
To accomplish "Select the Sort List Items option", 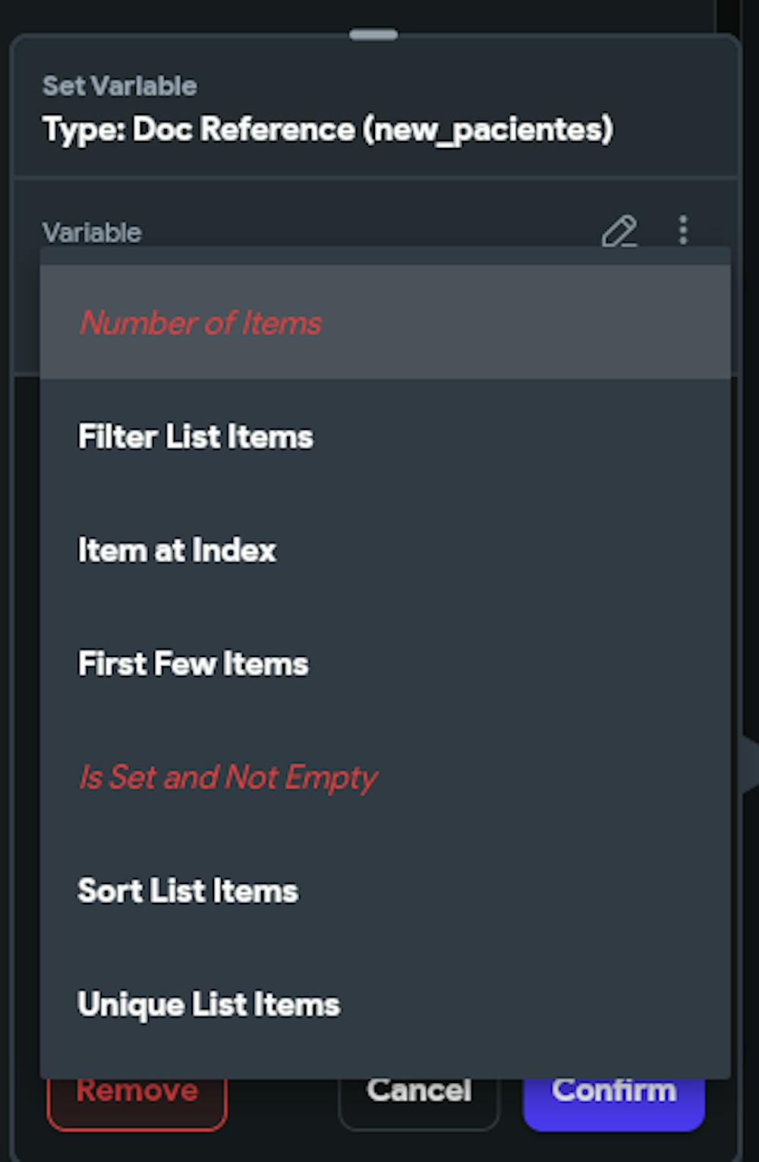I will pos(187,891).
